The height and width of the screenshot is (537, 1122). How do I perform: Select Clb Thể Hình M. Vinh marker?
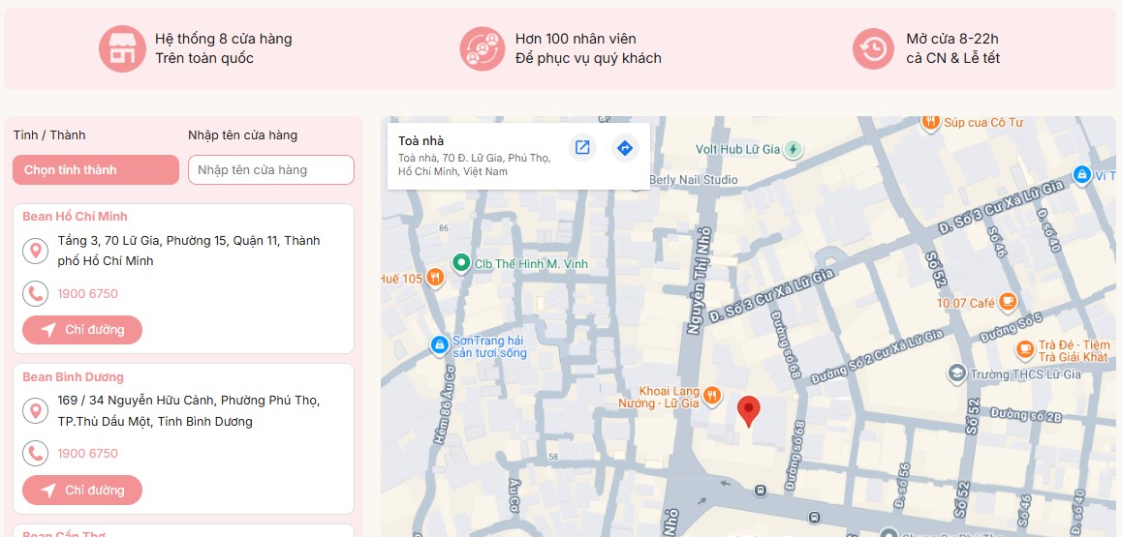click(461, 263)
